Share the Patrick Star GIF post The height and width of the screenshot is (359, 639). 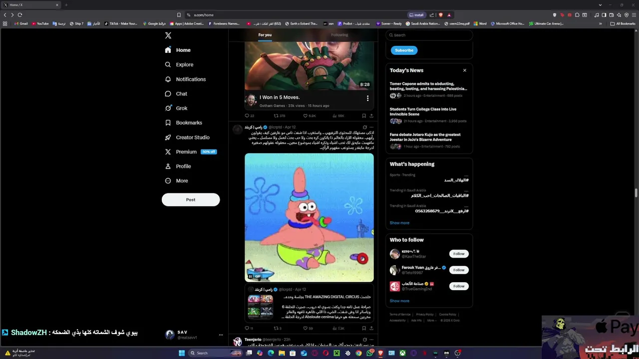[x=371, y=328]
